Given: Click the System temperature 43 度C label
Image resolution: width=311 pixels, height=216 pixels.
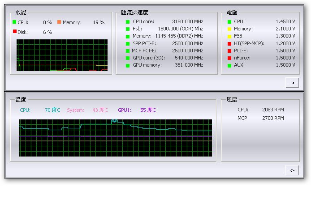Looking at the screenshot, I should (x=100, y=110).
